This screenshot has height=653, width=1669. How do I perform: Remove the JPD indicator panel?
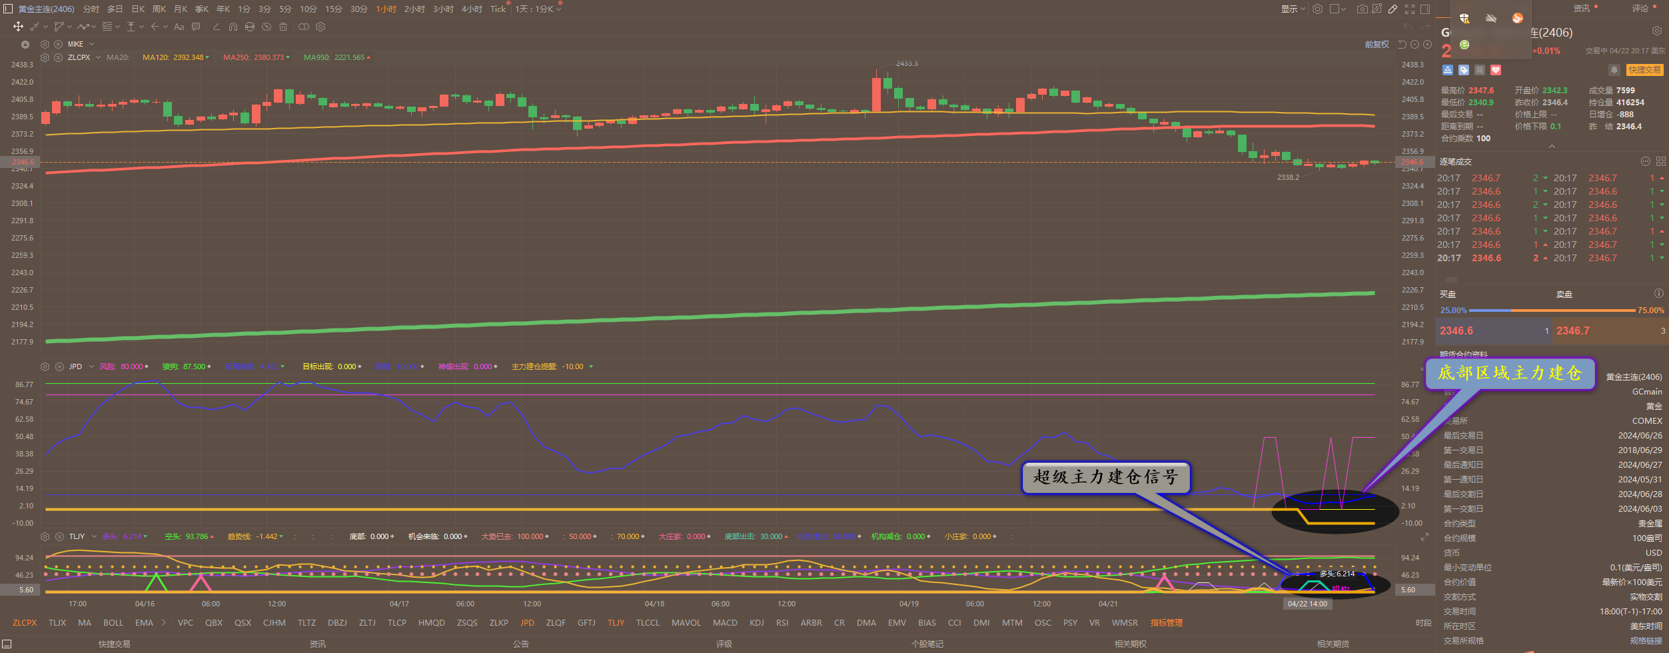tap(59, 366)
